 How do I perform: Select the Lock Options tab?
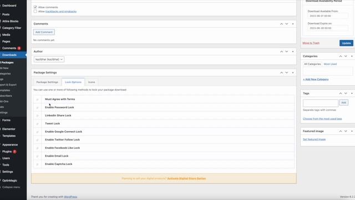click(x=73, y=82)
